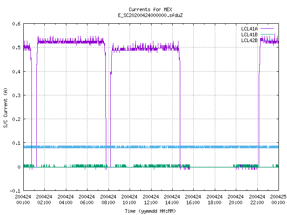
Task: Click the x-axis tick 200424 00:00
Action: tap(23, 200)
